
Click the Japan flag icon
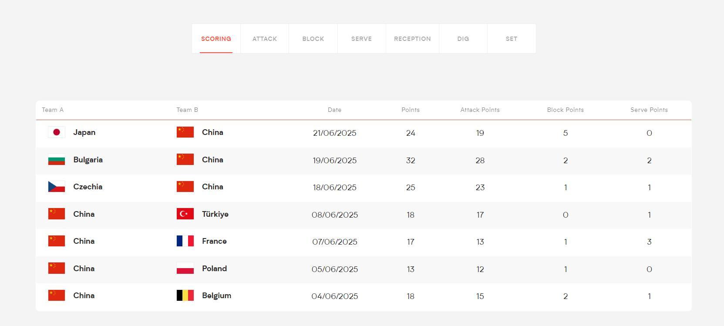(x=56, y=132)
